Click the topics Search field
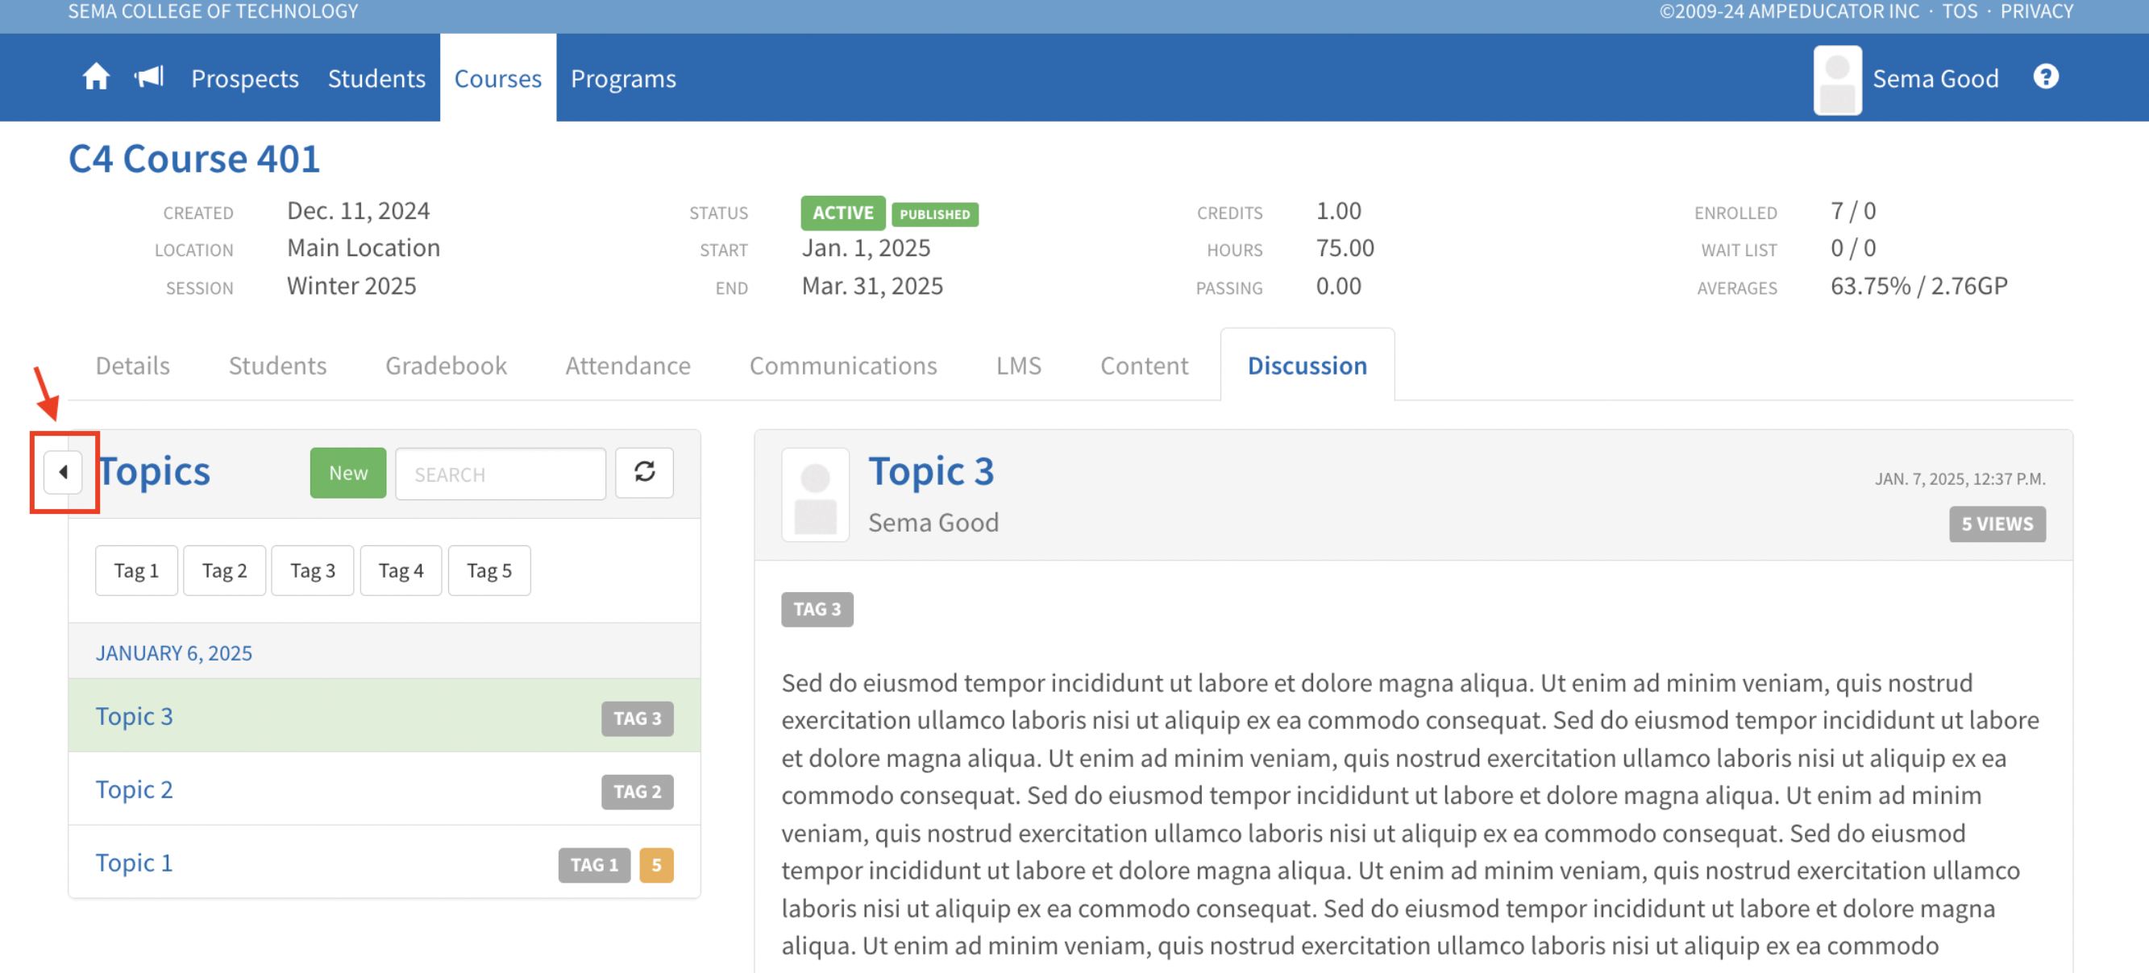The image size is (2149, 973). (501, 474)
